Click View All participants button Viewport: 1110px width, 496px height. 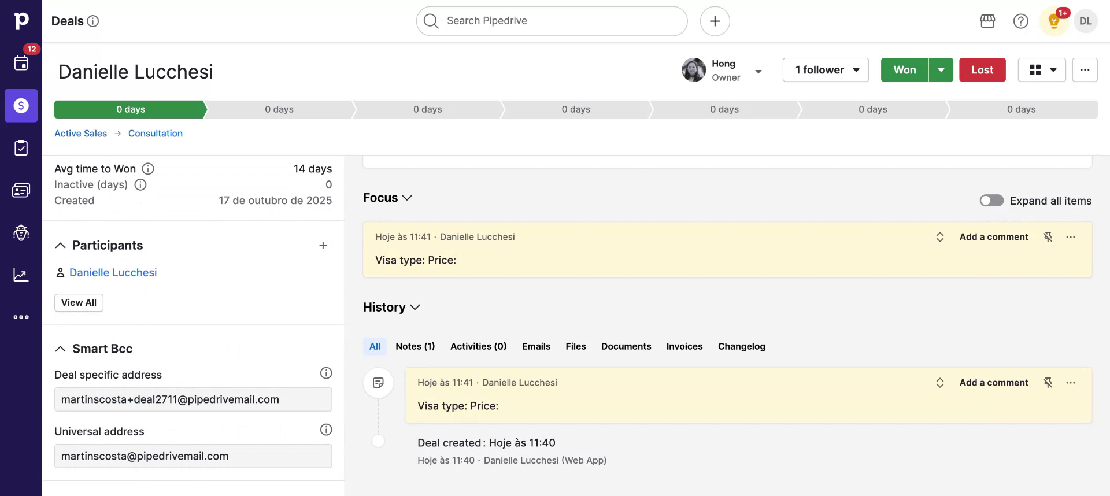click(x=79, y=302)
